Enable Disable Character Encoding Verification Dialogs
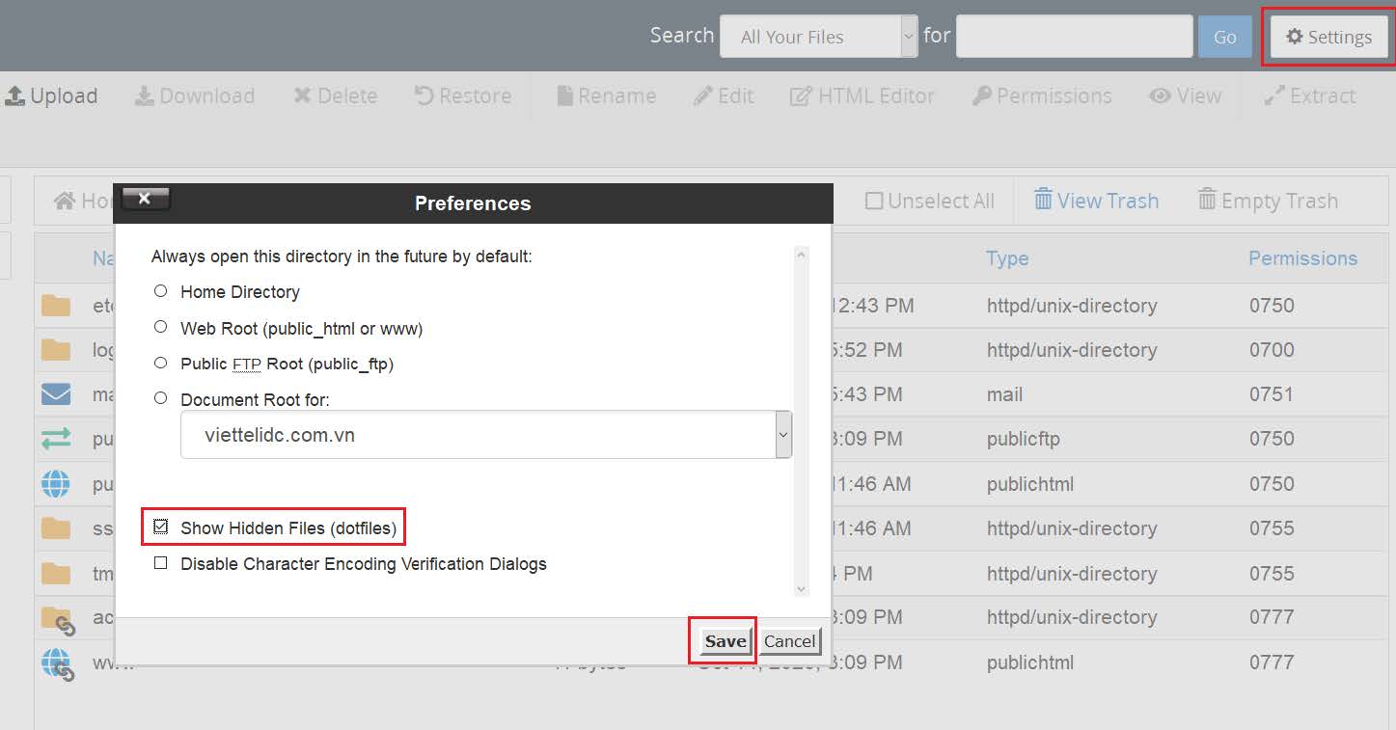 tap(161, 563)
